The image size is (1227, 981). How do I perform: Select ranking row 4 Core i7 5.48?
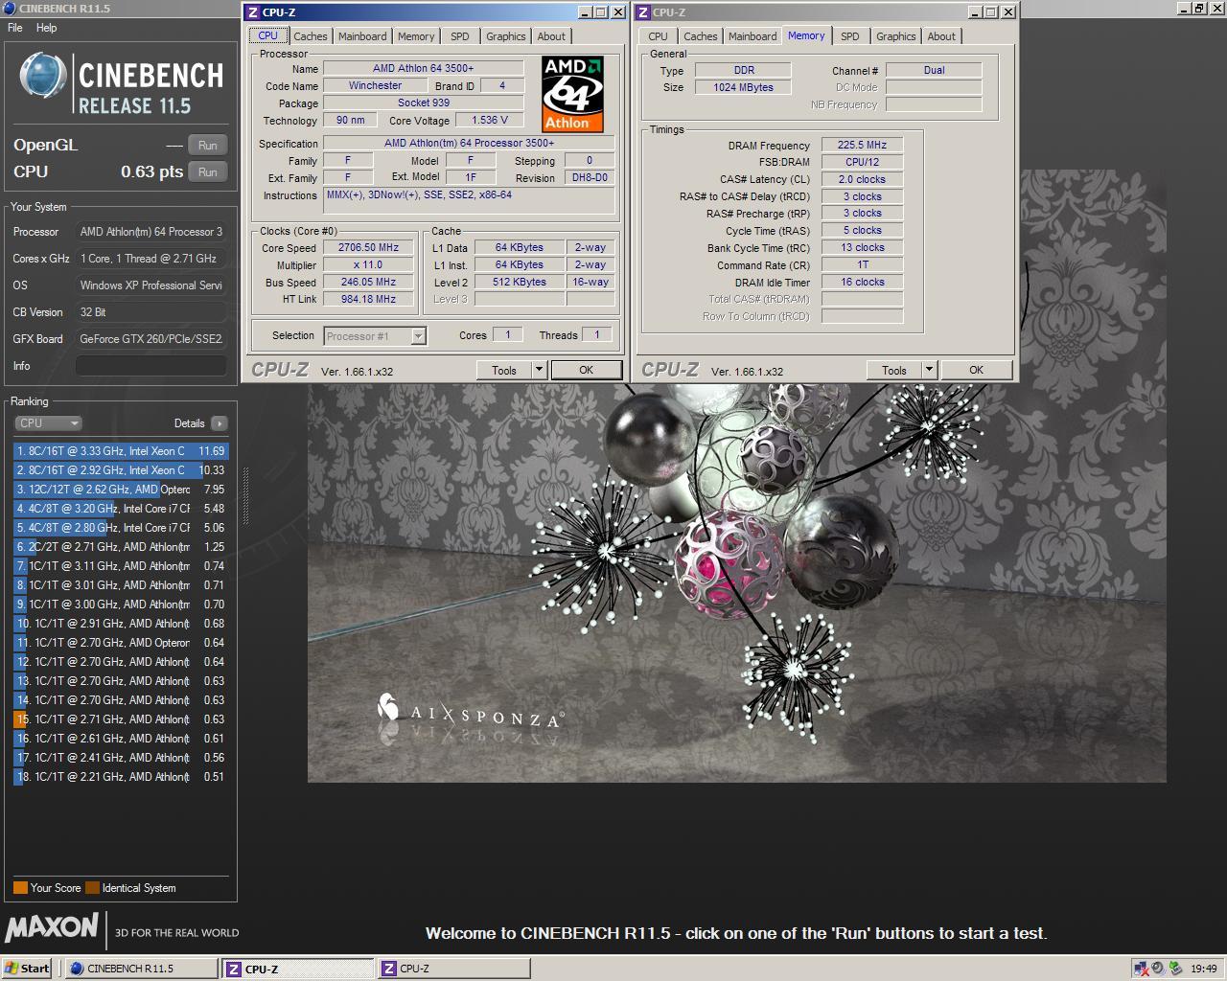(x=121, y=509)
